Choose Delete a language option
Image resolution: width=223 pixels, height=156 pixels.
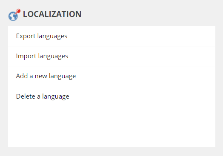(43, 96)
